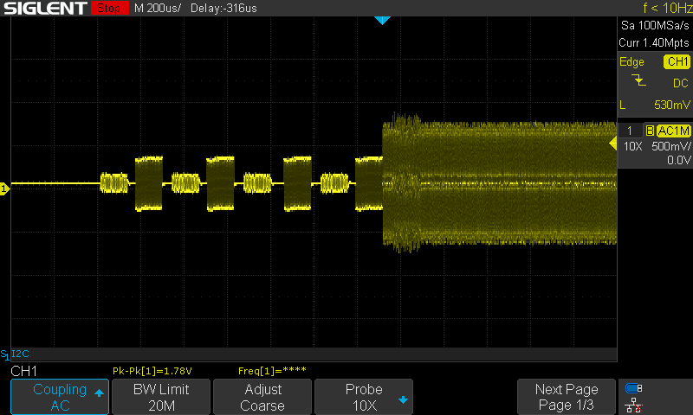This screenshot has width=693, height=415.
Task: Click the DC trigger coupling label
Action: [x=681, y=83]
